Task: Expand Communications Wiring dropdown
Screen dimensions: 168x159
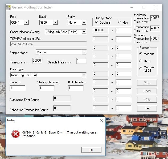Action: pyautogui.click(x=84, y=32)
